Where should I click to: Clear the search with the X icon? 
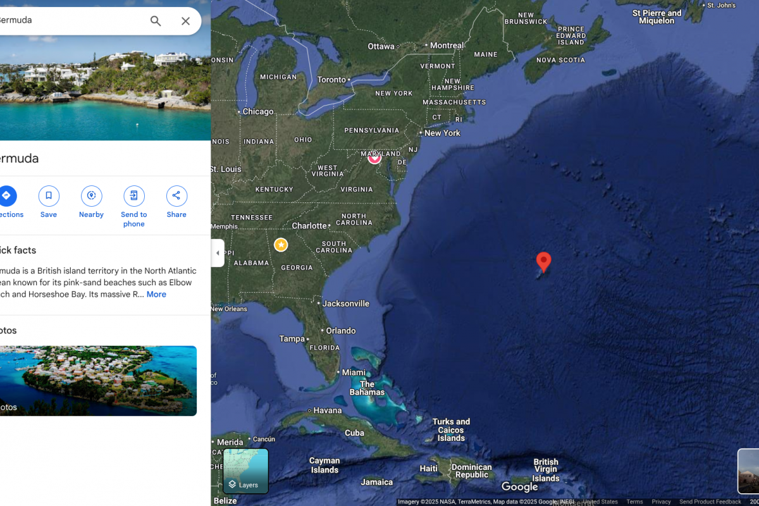[x=185, y=21]
